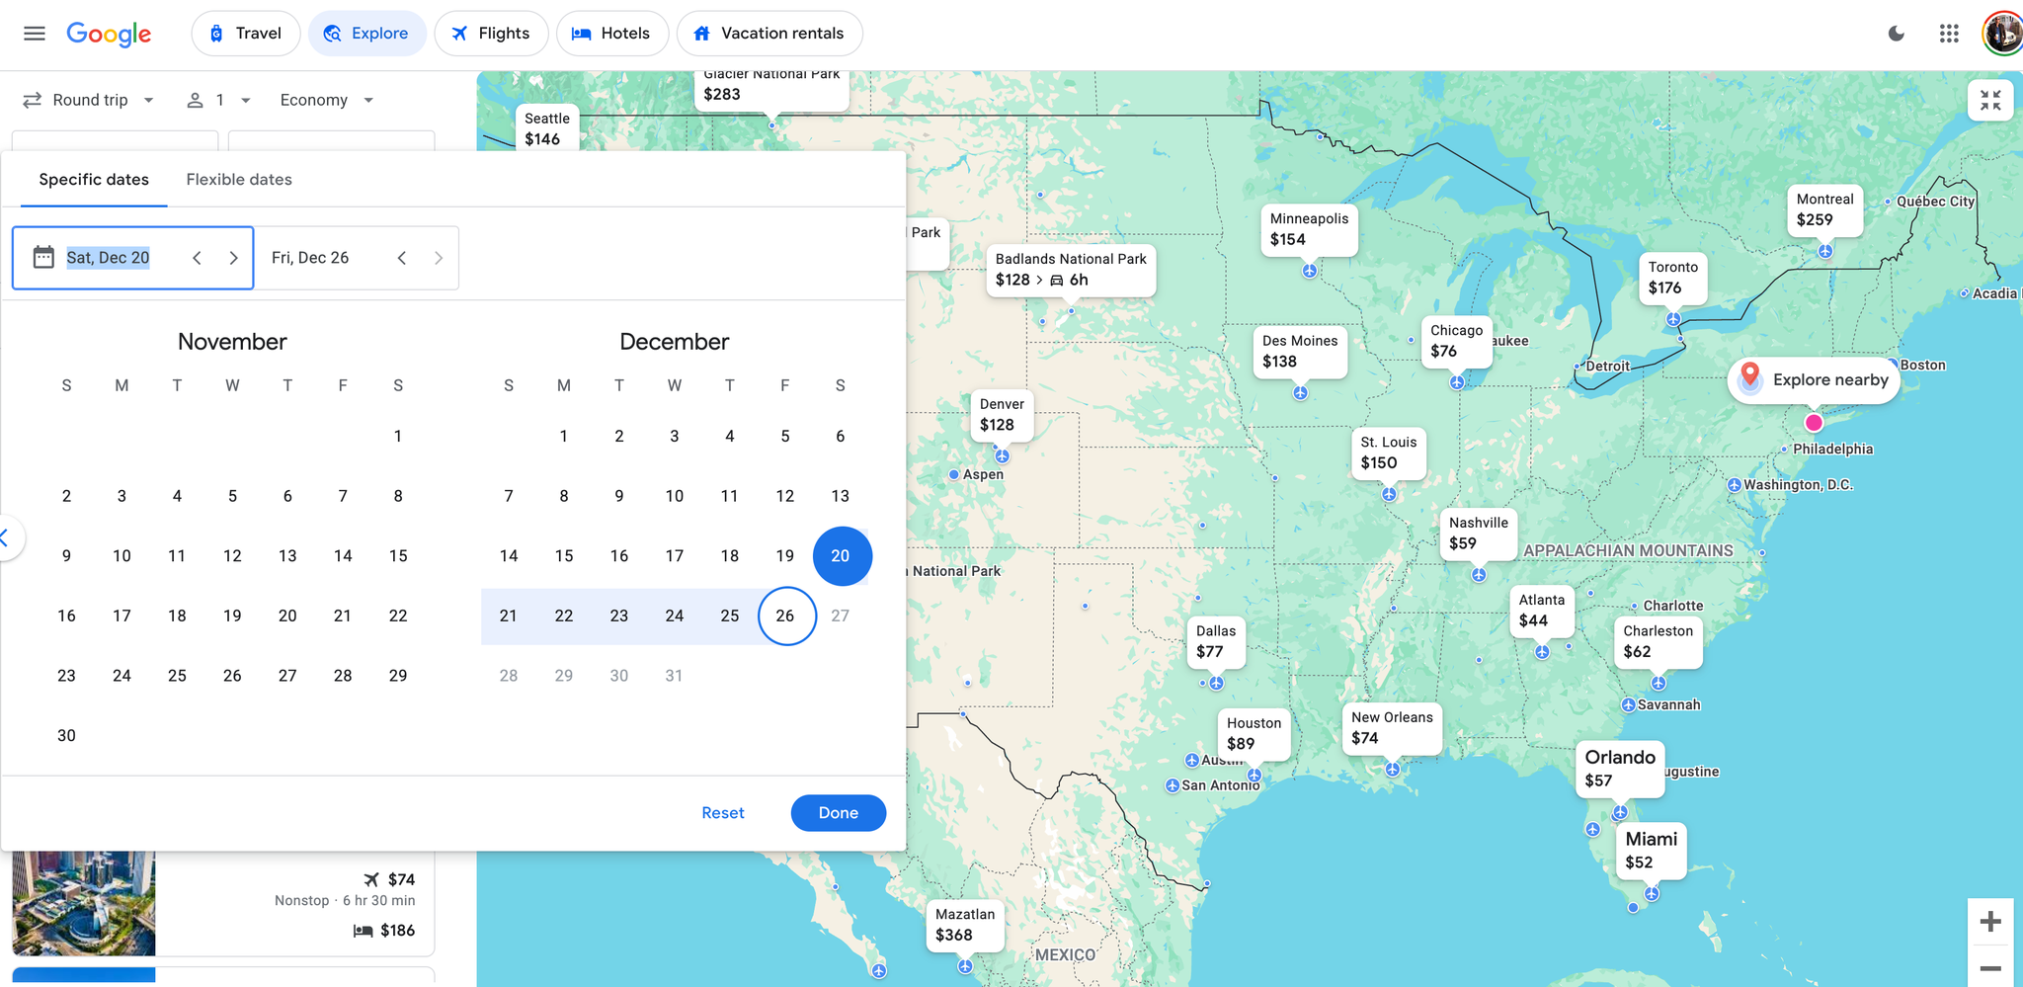Zoom in using the map plus icon
Viewport: 2023px width, 987px height.
click(1990, 921)
